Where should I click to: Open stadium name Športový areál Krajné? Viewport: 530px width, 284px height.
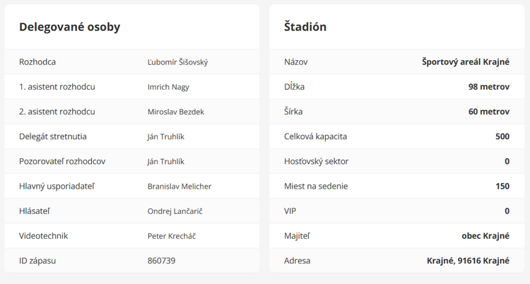pyautogui.click(x=466, y=62)
